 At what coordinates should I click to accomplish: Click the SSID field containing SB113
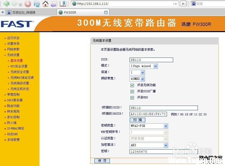click(x=151, y=60)
